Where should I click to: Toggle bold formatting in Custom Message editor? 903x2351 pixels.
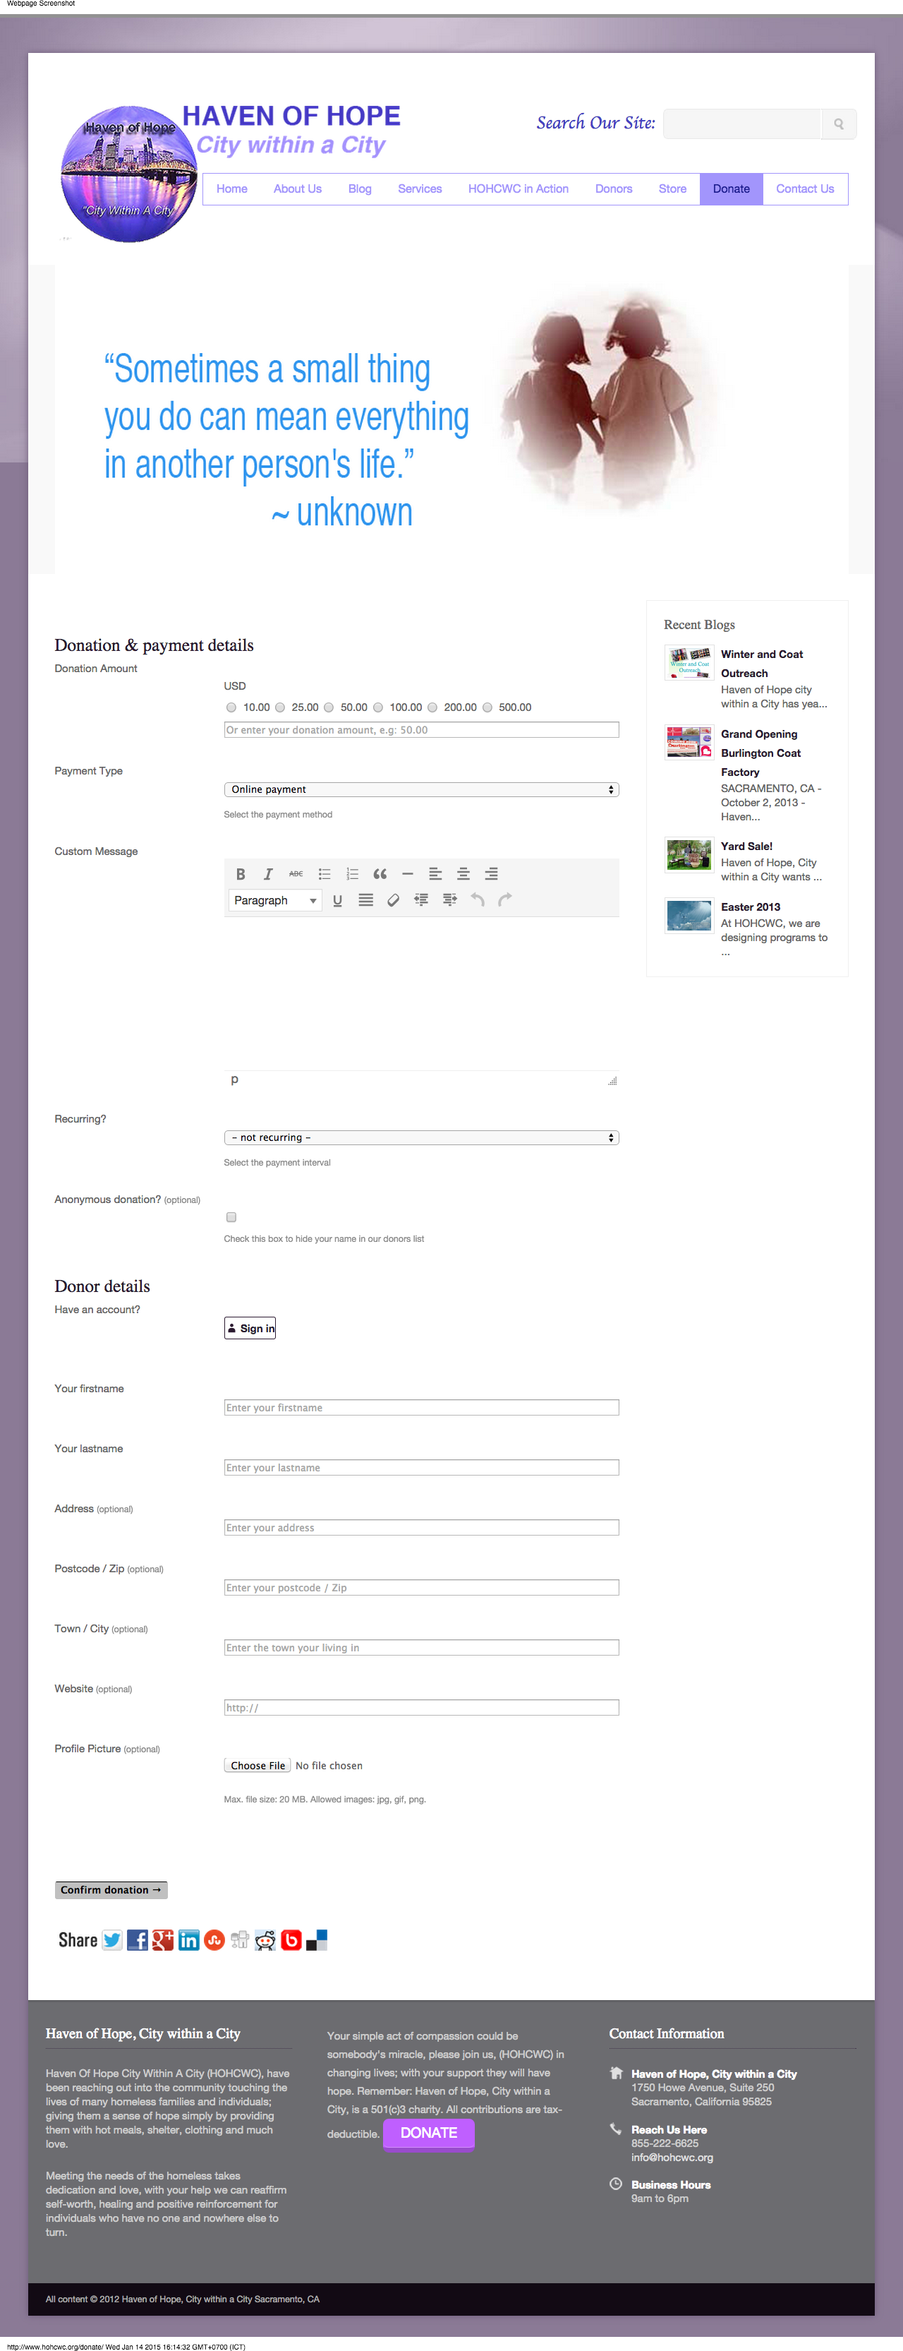(x=240, y=873)
